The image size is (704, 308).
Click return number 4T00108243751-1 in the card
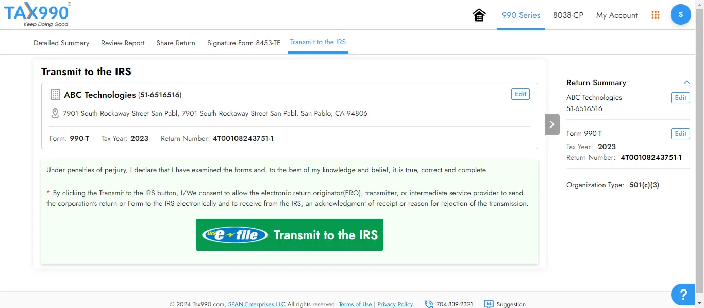pyautogui.click(x=243, y=139)
